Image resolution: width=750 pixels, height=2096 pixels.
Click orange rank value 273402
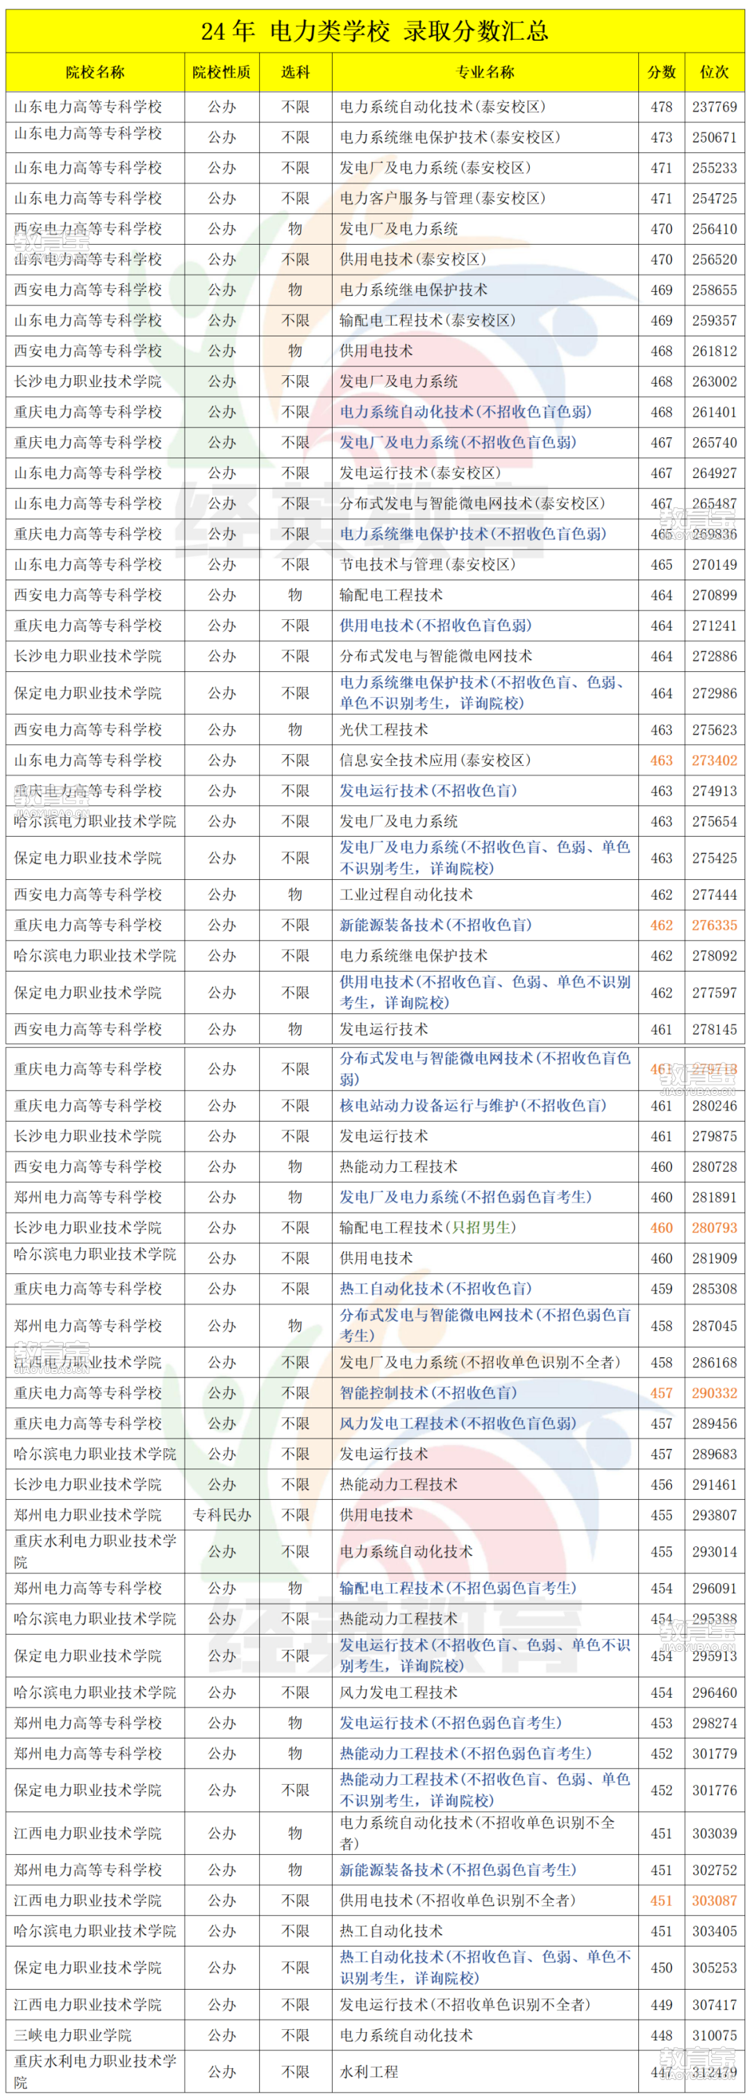click(x=714, y=760)
